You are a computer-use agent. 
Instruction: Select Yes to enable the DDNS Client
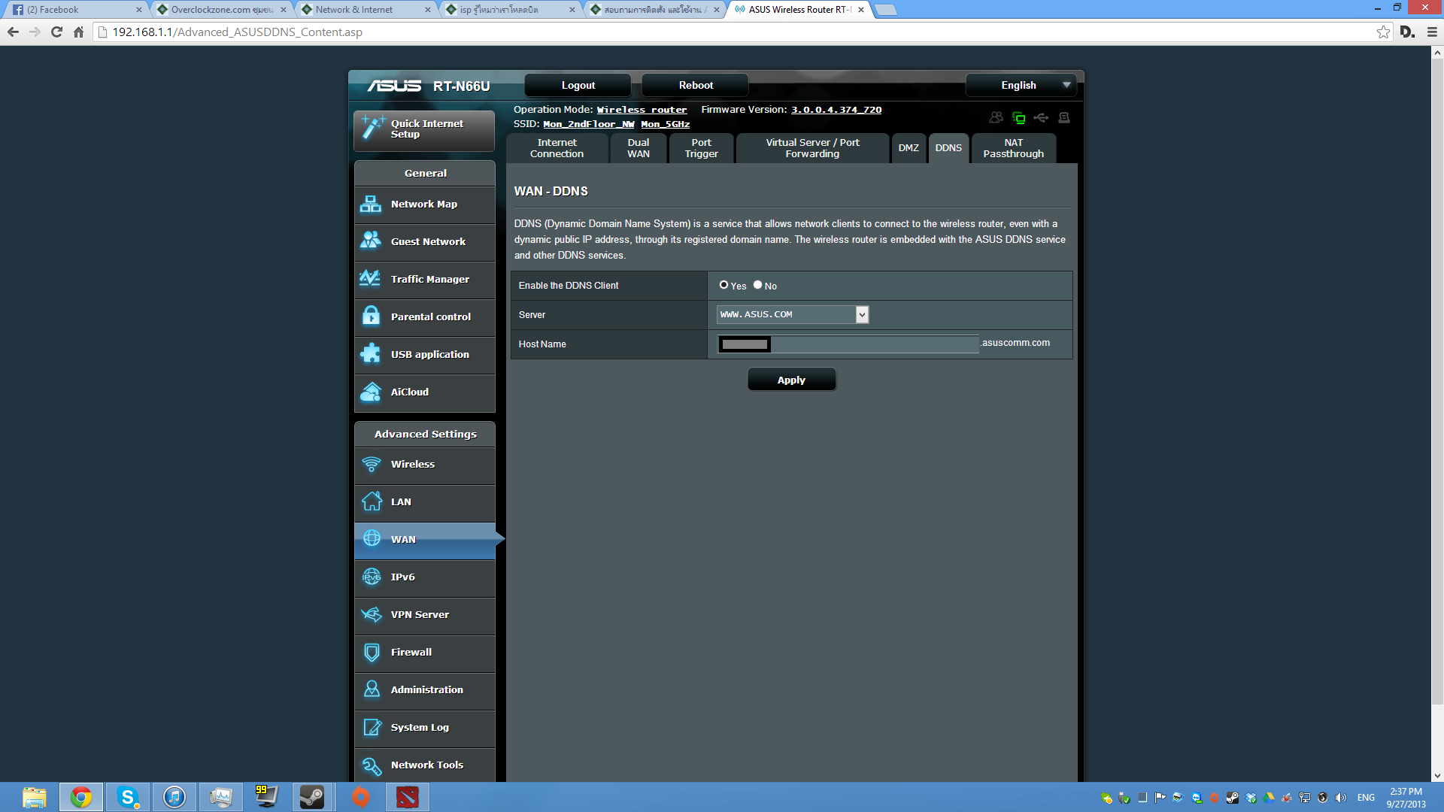pyautogui.click(x=724, y=285)
